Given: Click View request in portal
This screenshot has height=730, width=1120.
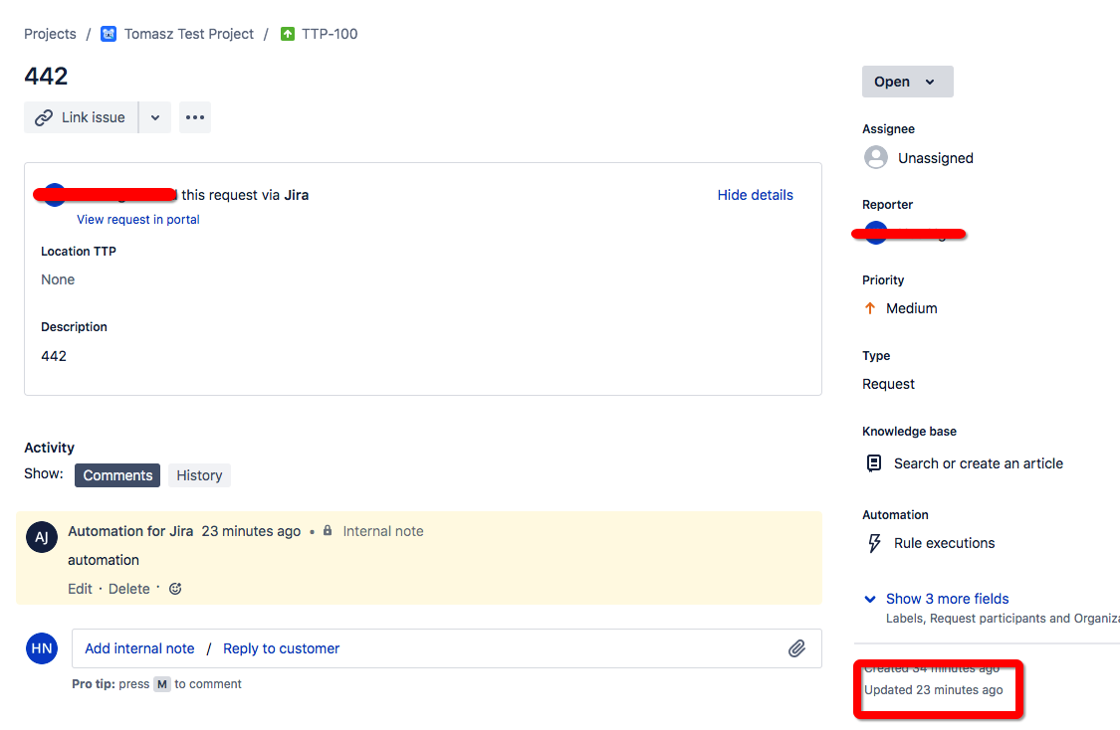Looking at the screenshot, I should tap(137, 219).
